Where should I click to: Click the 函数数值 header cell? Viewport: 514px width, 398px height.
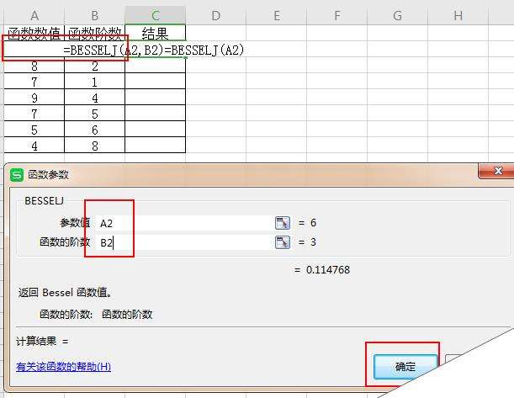point(34,33)
